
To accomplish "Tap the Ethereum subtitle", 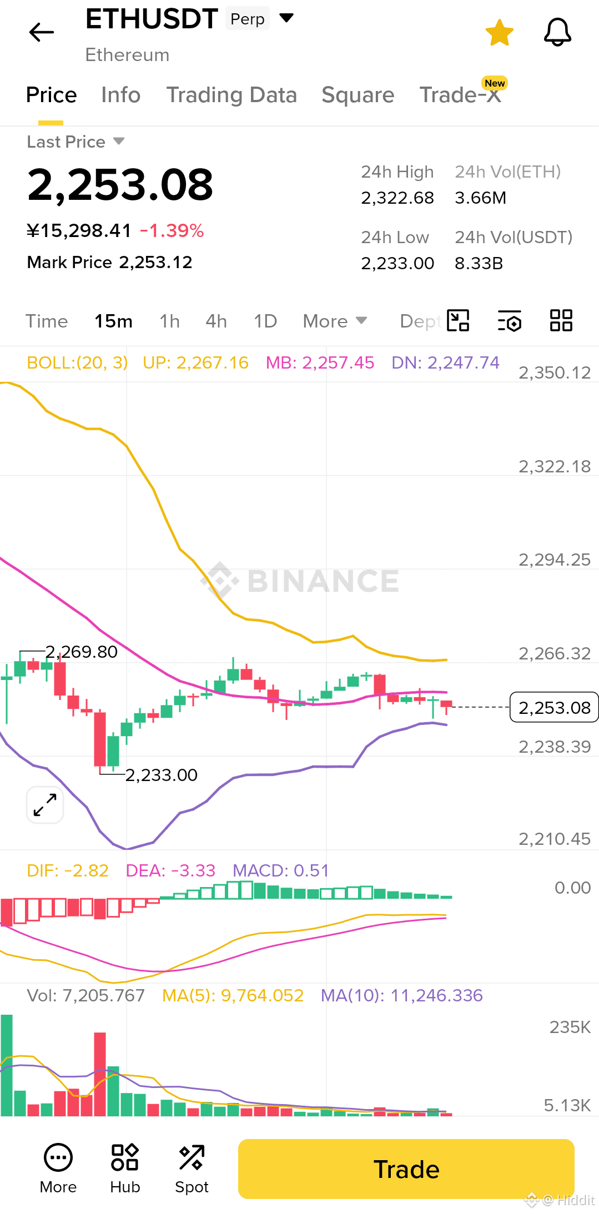I will pos(127,55).
